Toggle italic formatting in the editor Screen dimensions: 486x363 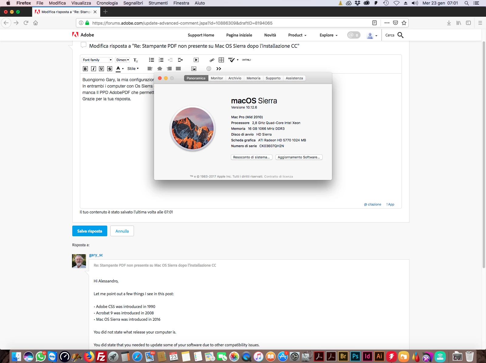click(x=94, y=69)
